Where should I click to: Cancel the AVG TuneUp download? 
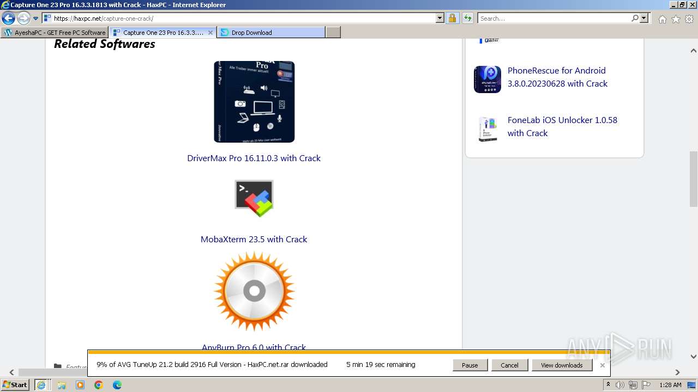509,365
